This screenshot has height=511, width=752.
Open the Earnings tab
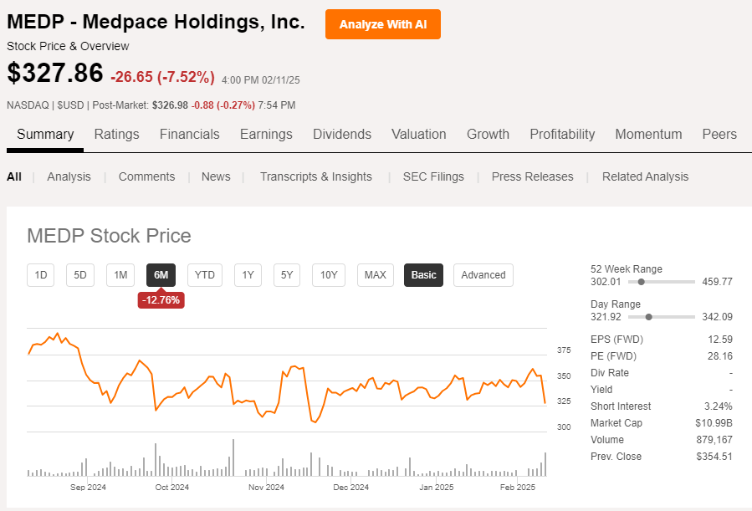point(266,134)
